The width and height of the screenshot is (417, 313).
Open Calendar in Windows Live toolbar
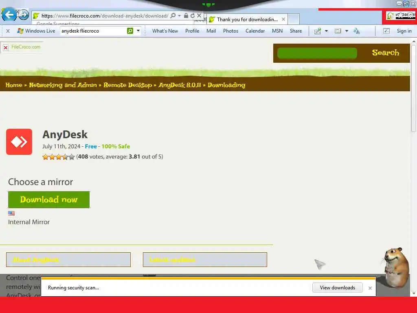[x=255, y=31]
